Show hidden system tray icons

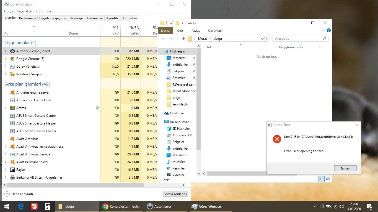[x=315, y=206]
